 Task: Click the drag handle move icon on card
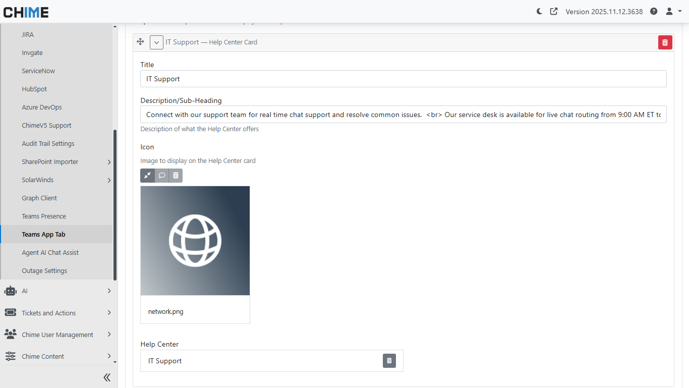pyautogui.click(x=141, y=42)
